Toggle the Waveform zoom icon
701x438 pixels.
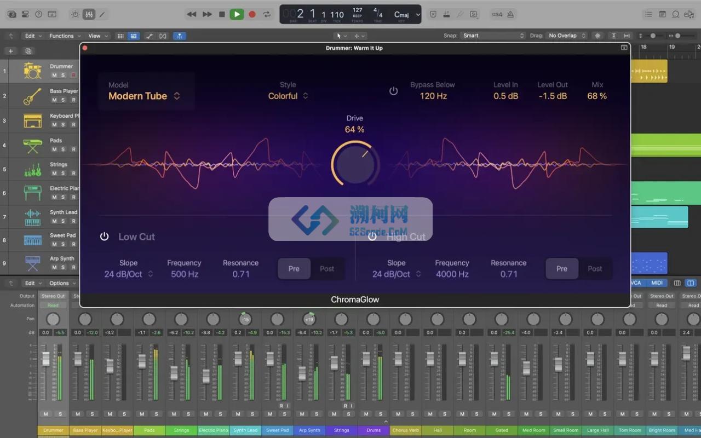click(597, 36)
